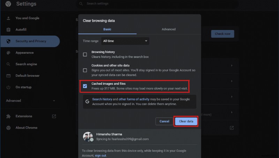This screenshot has width=279, height=158.
Task: Click the Cancel button
Action: pos(164,121)
